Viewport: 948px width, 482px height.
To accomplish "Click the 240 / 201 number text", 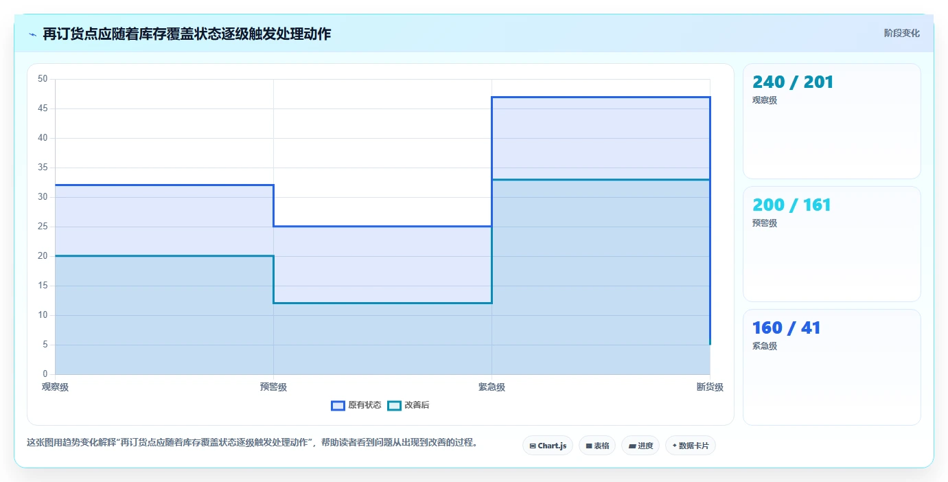I will [793, 82].
